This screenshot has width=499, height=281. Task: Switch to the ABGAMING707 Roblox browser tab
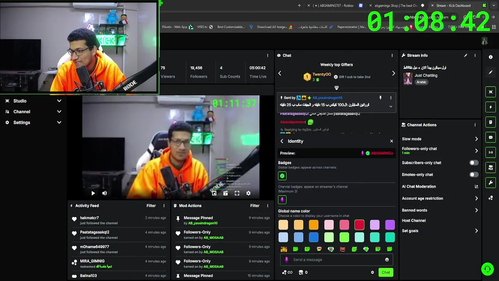(x=335, y=5)
